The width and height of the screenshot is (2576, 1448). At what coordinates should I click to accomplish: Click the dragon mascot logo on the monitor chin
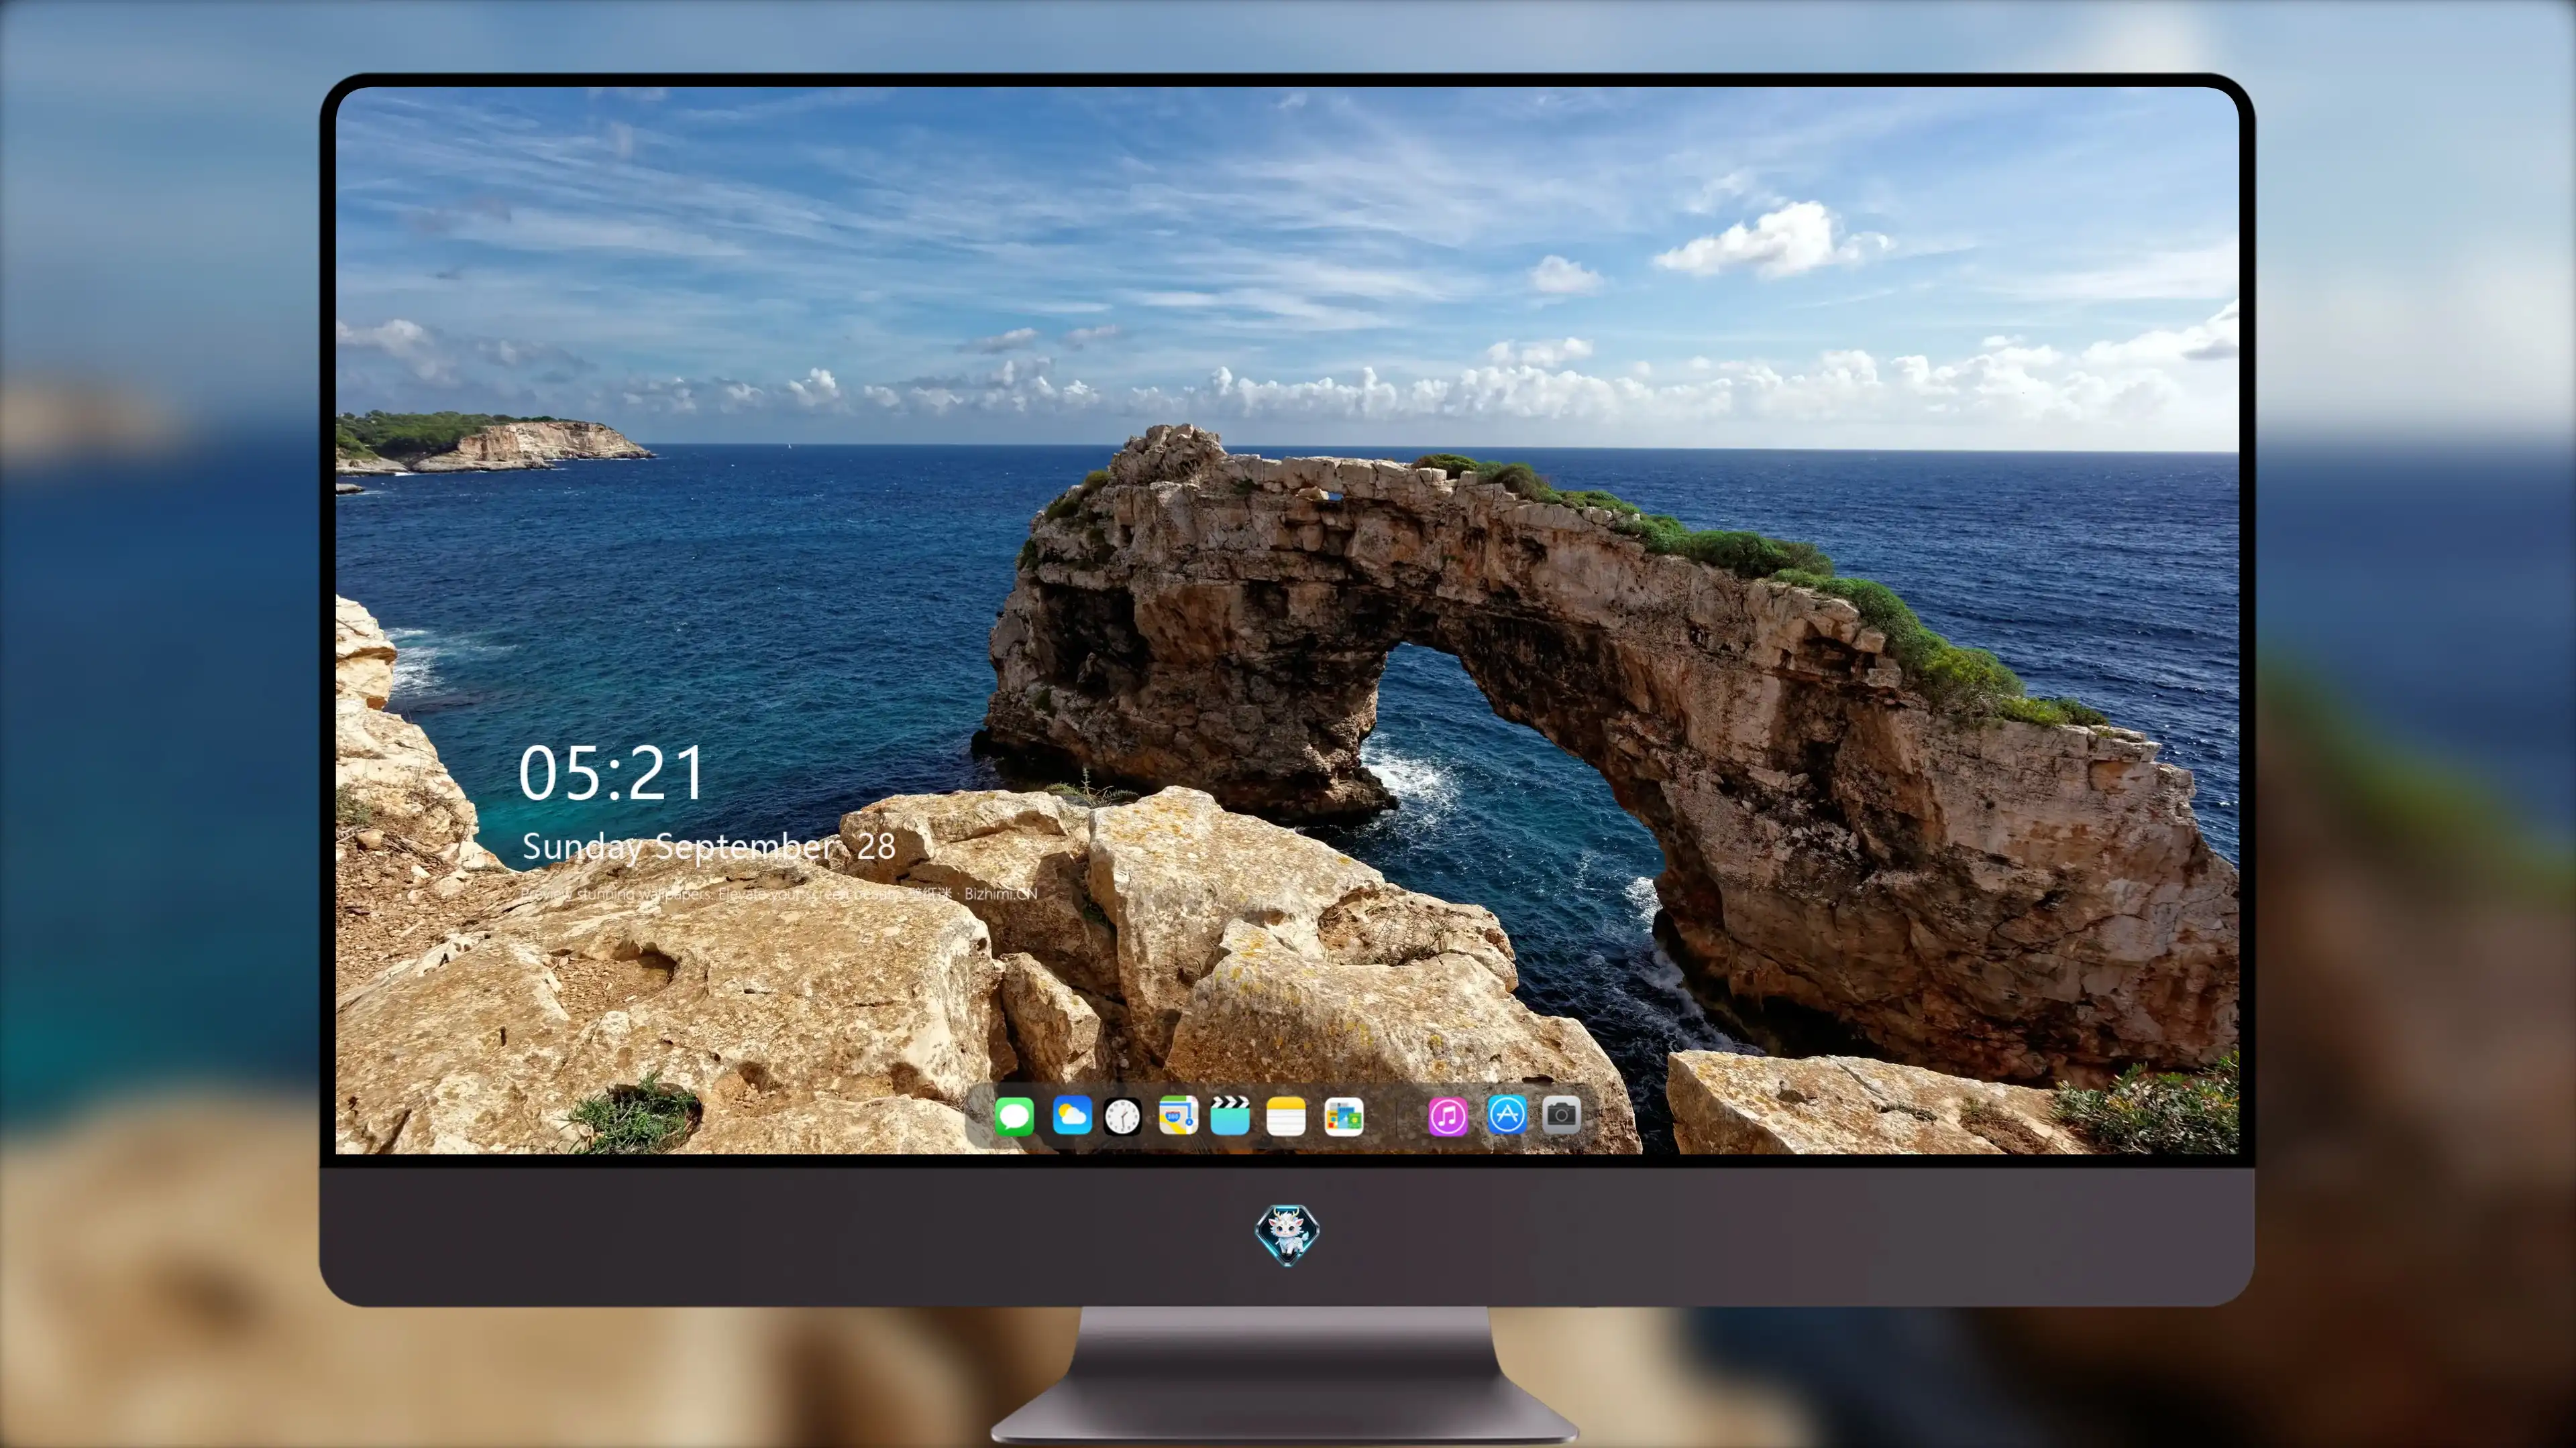(1287, 1234)
